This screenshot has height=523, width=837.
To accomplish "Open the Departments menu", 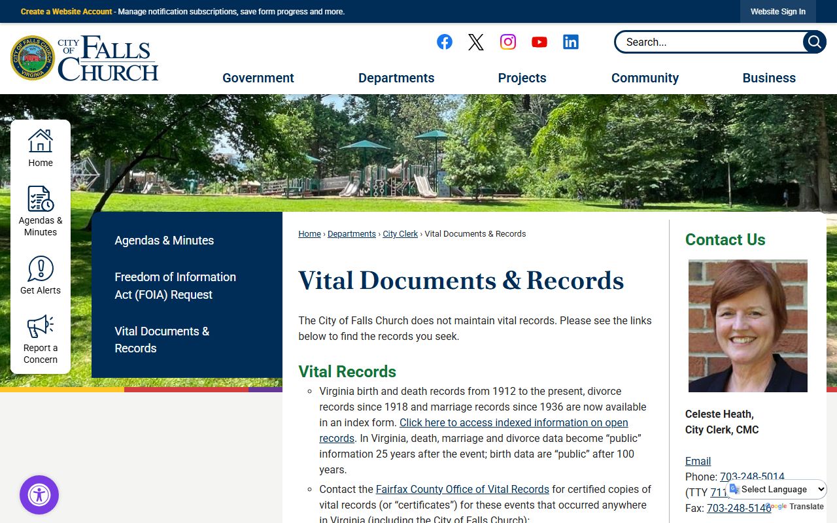I will (x=396, y=78).
